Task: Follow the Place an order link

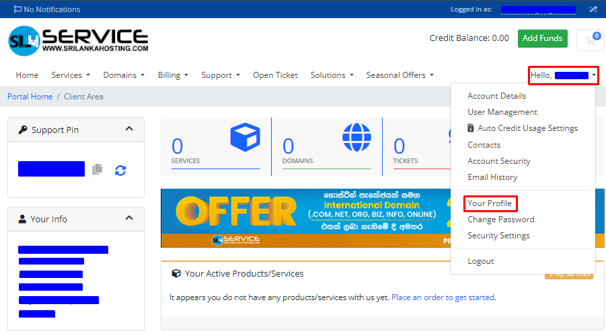Action: pos(443,297)
